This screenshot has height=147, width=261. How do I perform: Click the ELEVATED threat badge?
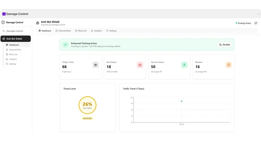pos(87,119)
